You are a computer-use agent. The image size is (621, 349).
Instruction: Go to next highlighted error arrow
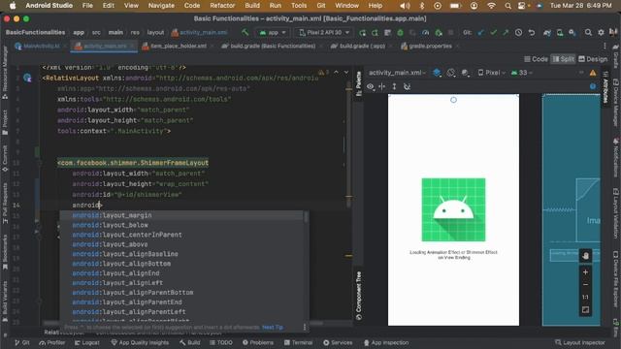coord(346,72)
